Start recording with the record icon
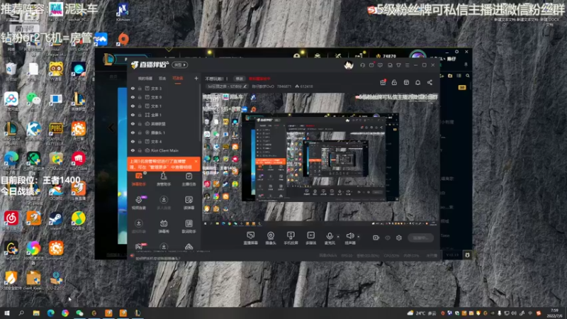This screenshot has width=567, height=319. click(376, 237)
